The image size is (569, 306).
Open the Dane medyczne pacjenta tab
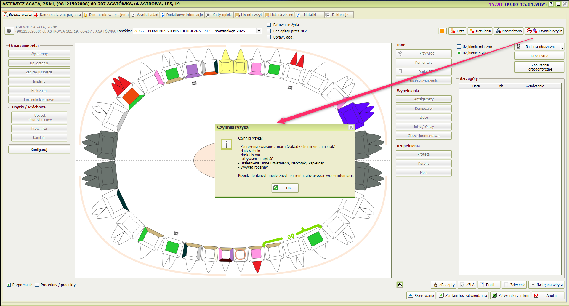(x=57, y=15)
